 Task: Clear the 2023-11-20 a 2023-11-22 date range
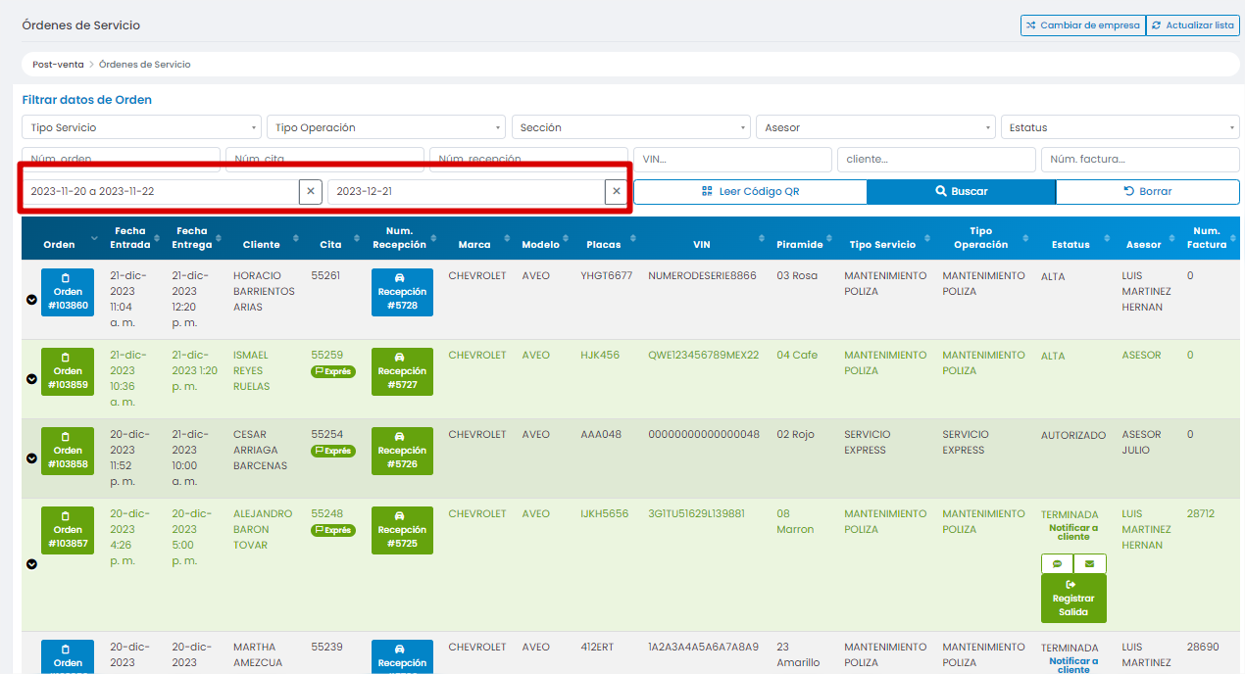point(311,192)
